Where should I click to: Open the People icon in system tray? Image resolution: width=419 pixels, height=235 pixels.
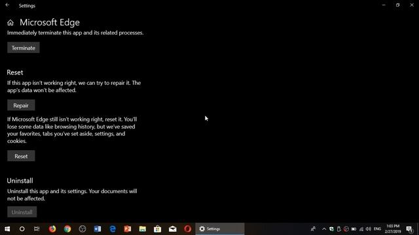[313, 229]
